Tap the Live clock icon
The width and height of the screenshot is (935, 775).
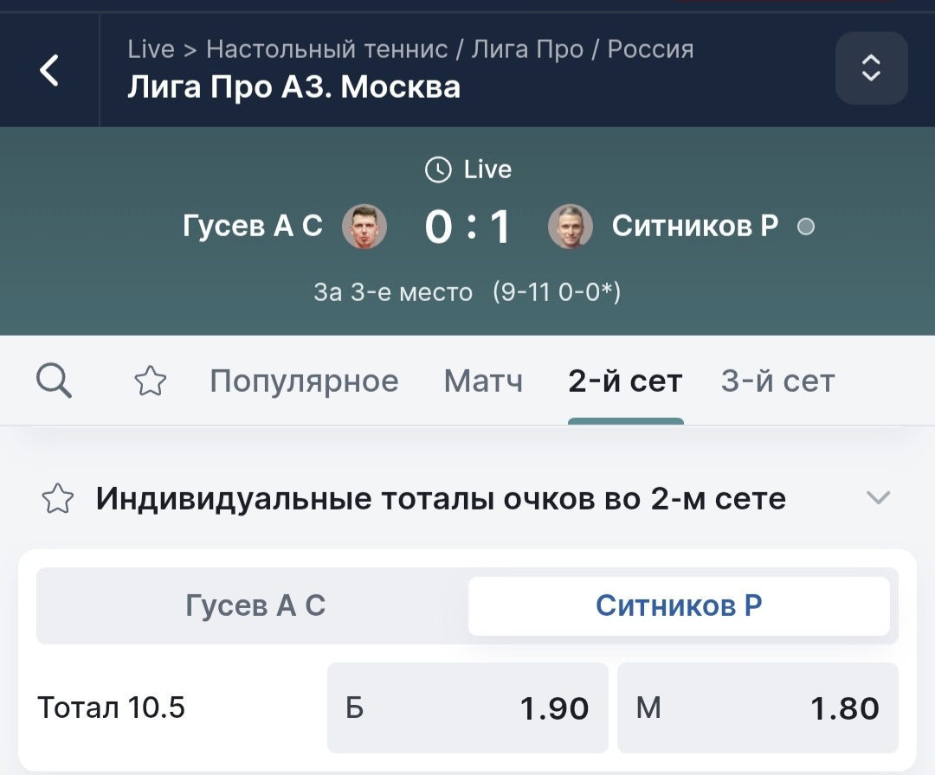(439, 170)
